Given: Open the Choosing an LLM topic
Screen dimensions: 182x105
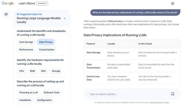Looking at the screenshot, I should (x=29, y=92).
